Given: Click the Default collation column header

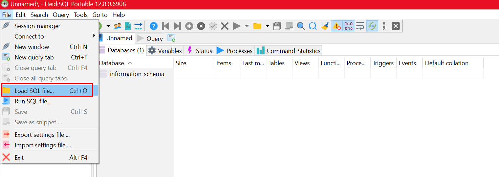Looking at the screenshot, I should coord(453,63).
